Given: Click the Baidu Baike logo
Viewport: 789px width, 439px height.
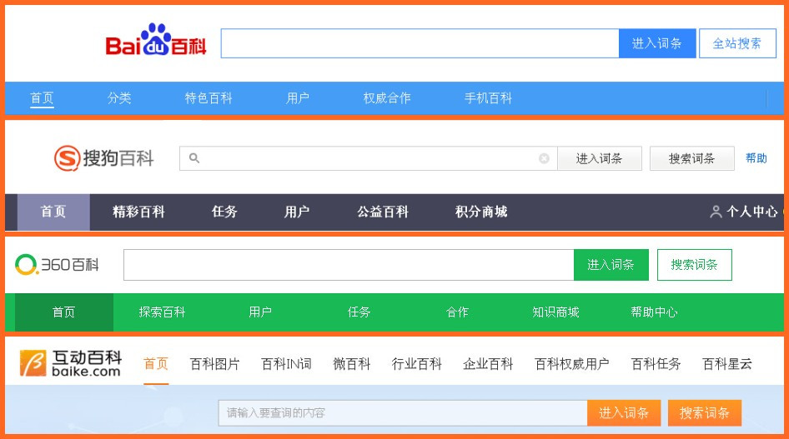Looking at the screenshot, I should (x=156, y=40).
